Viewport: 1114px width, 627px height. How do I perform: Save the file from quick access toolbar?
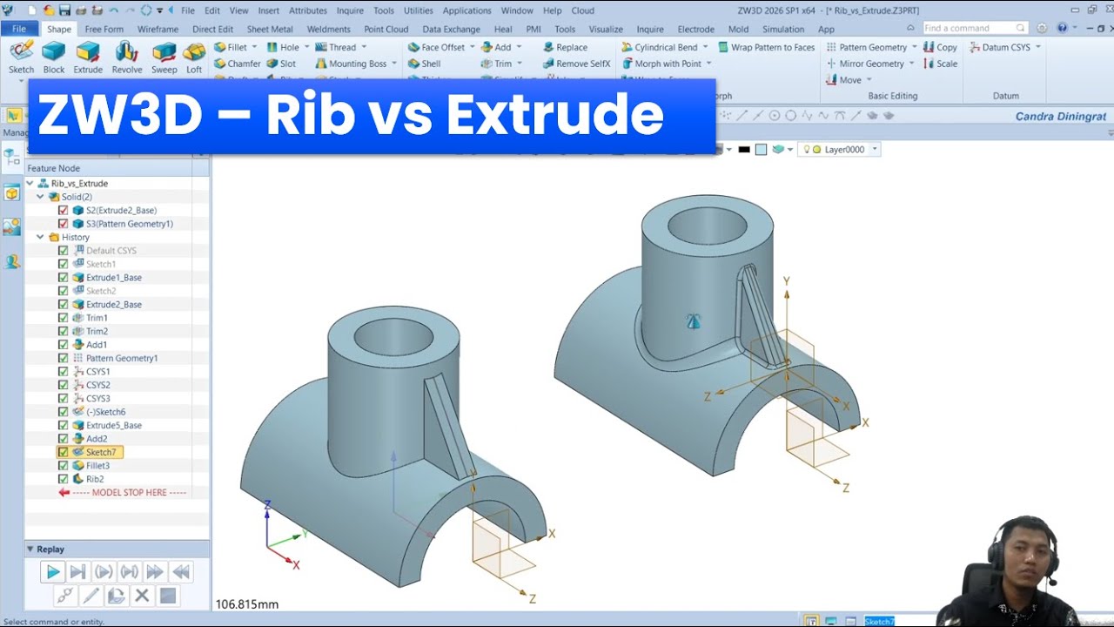point(64,10)
